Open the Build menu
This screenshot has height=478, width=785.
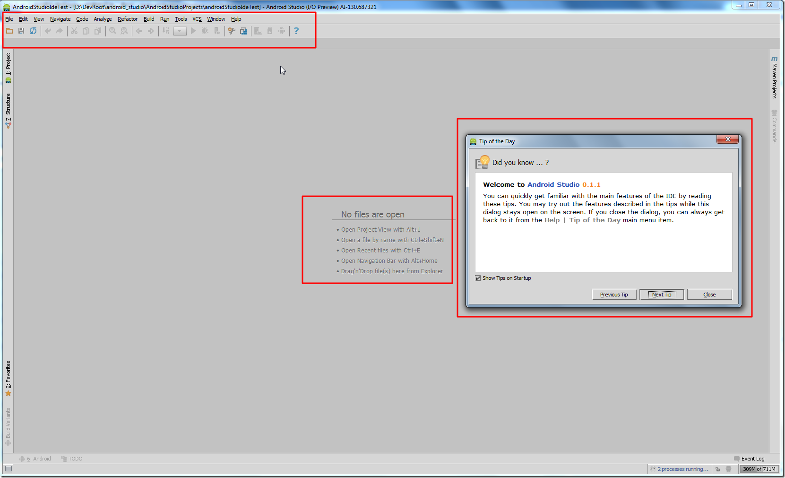[x=149, y=19]
